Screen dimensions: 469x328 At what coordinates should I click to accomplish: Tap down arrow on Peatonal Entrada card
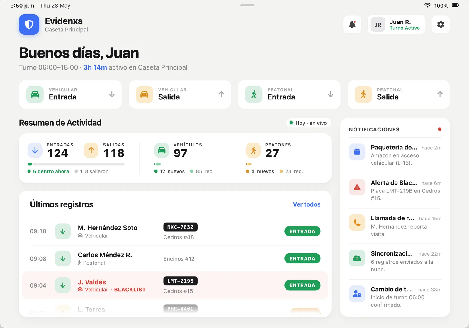coord(331,94)
